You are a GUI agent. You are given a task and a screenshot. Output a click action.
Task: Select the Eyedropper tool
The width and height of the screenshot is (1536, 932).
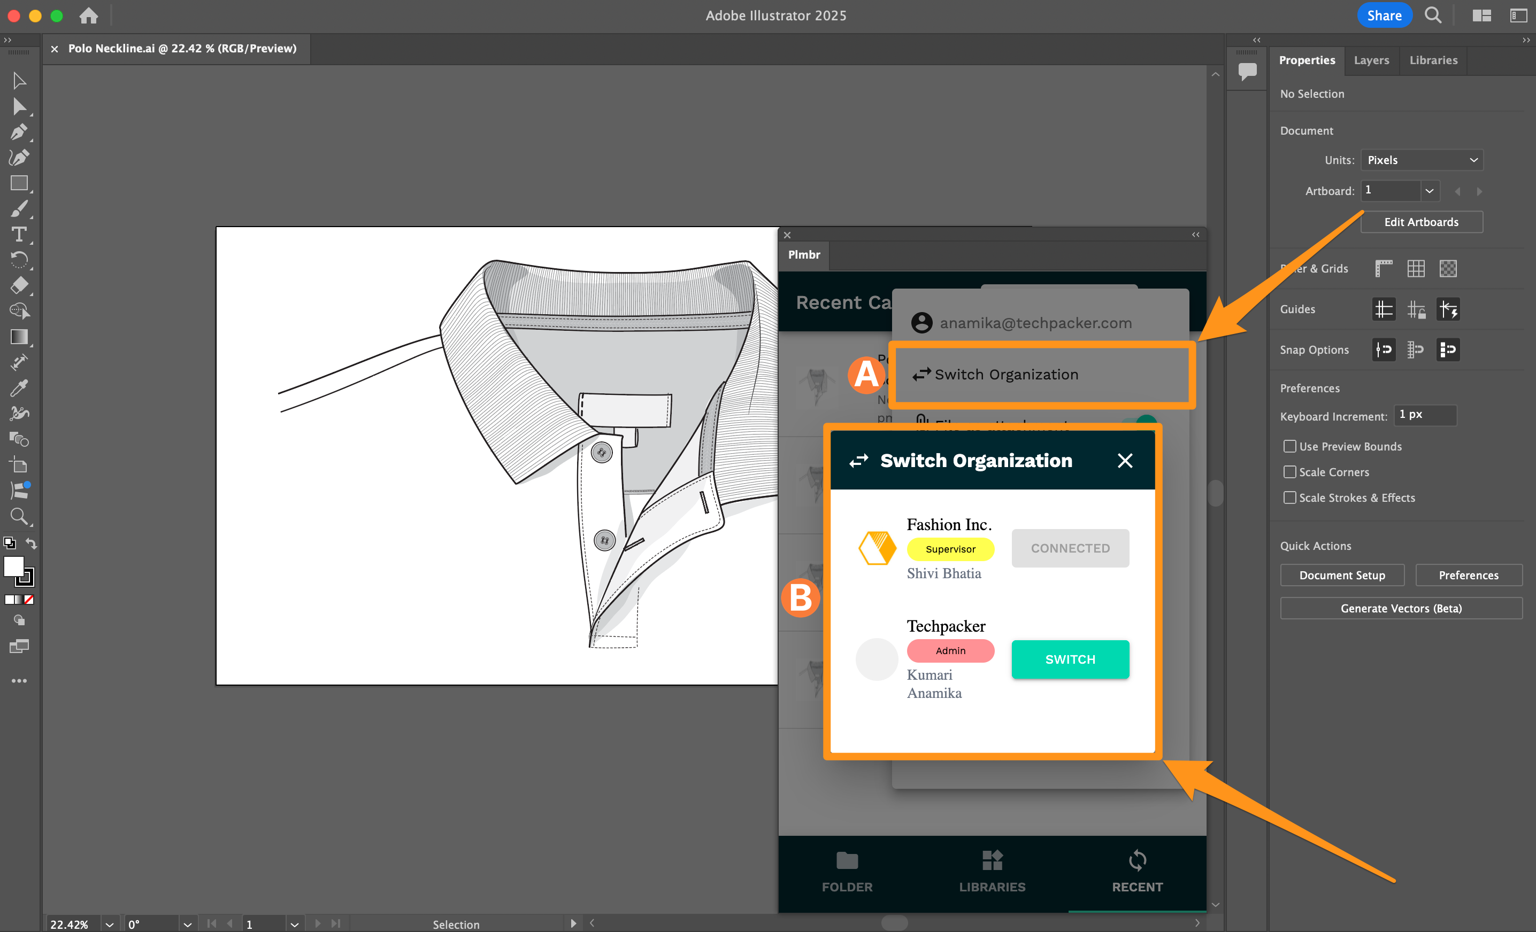pos(19,388)
